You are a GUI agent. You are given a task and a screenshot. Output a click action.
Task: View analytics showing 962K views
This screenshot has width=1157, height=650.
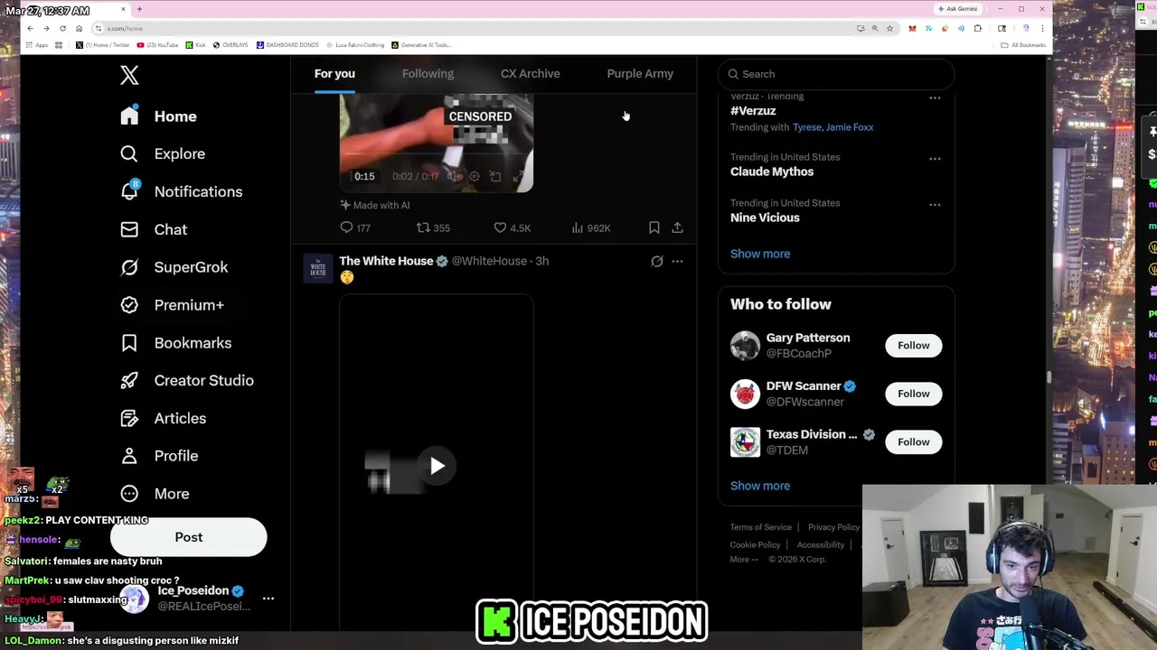[591, 228]
